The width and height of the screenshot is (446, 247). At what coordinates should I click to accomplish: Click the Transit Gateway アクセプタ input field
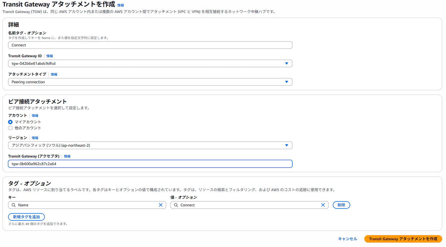click(150, 164)
